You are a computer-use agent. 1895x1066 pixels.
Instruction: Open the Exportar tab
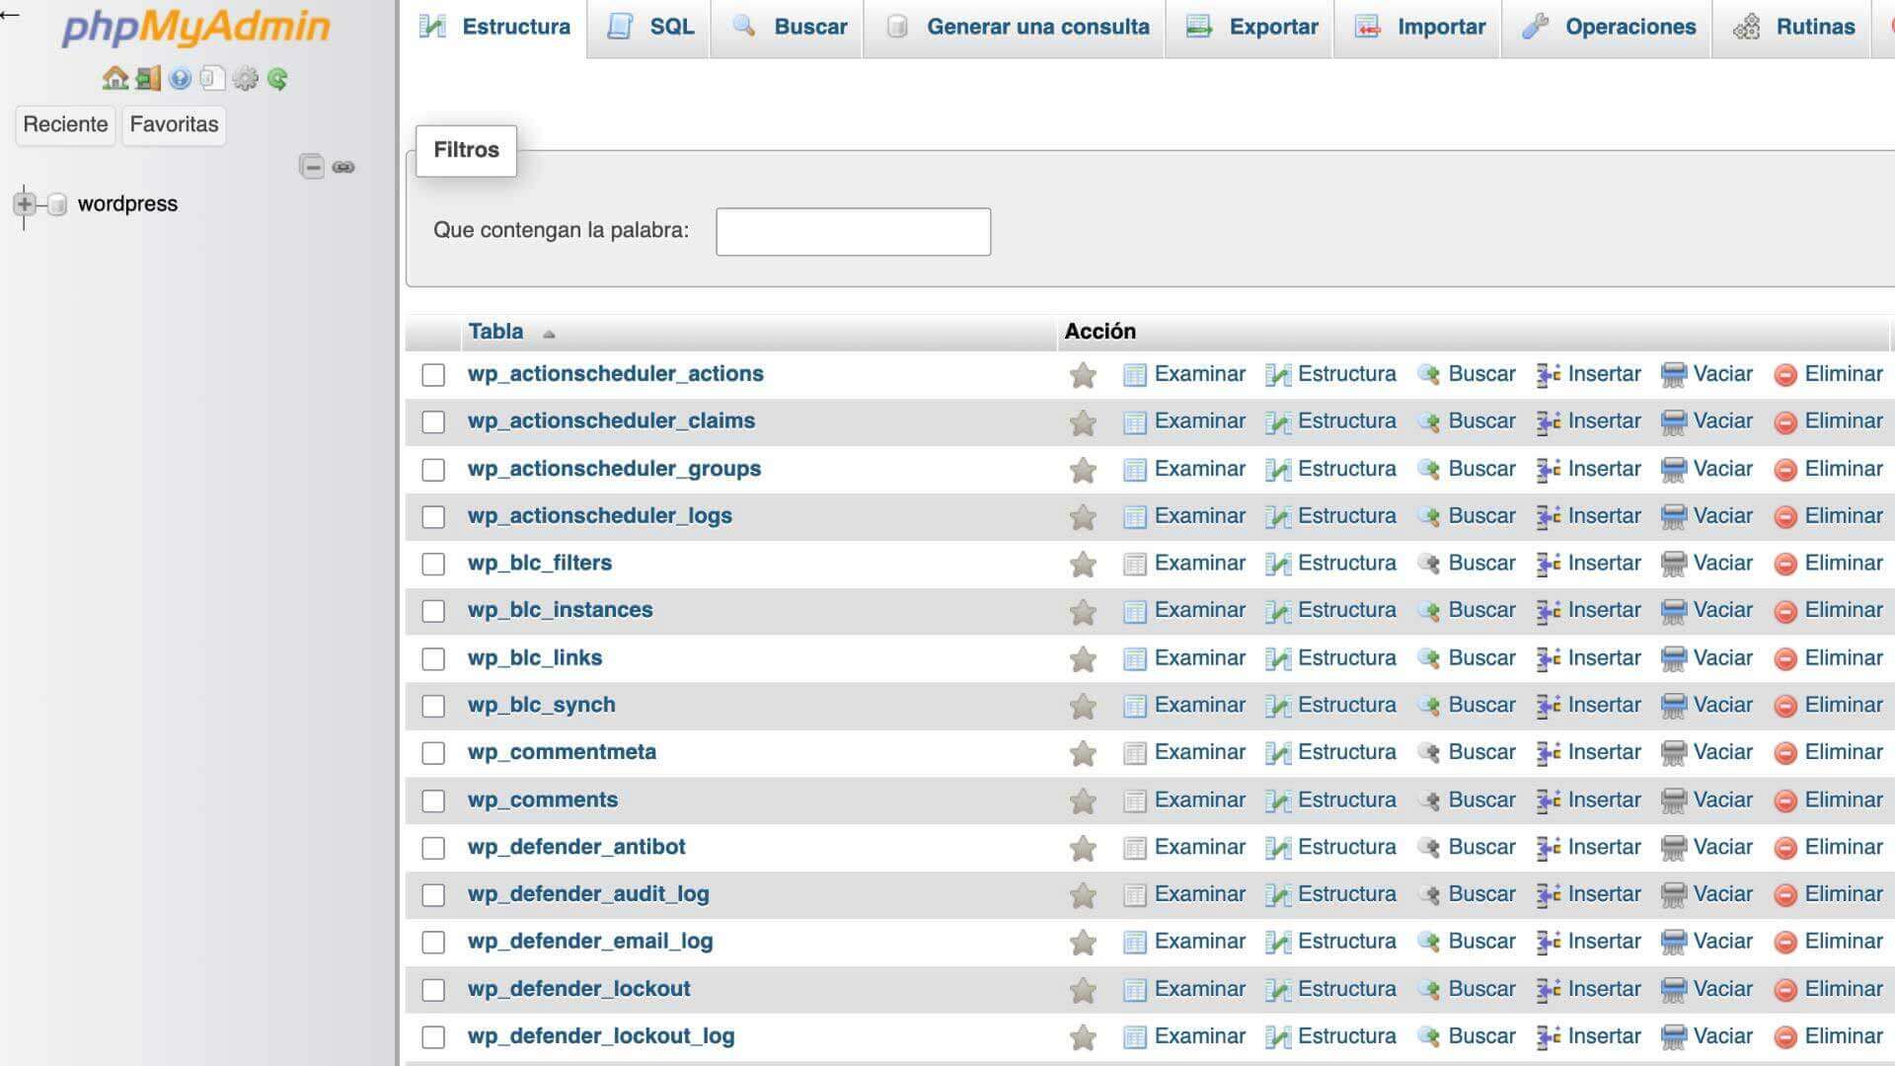1249,27
